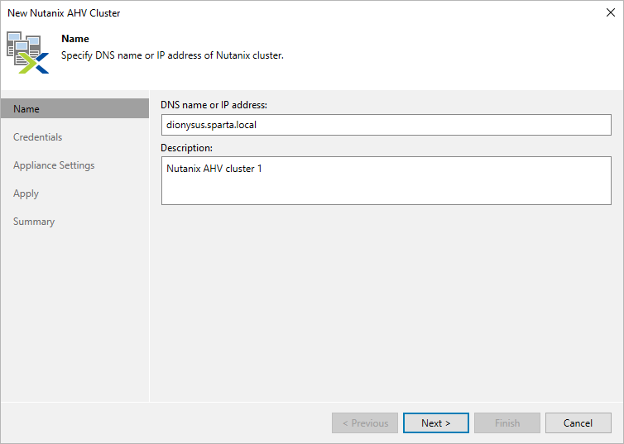The image size is (624, 444).
Task: Click the bold Name heading in header
Action: pos(75,39)
